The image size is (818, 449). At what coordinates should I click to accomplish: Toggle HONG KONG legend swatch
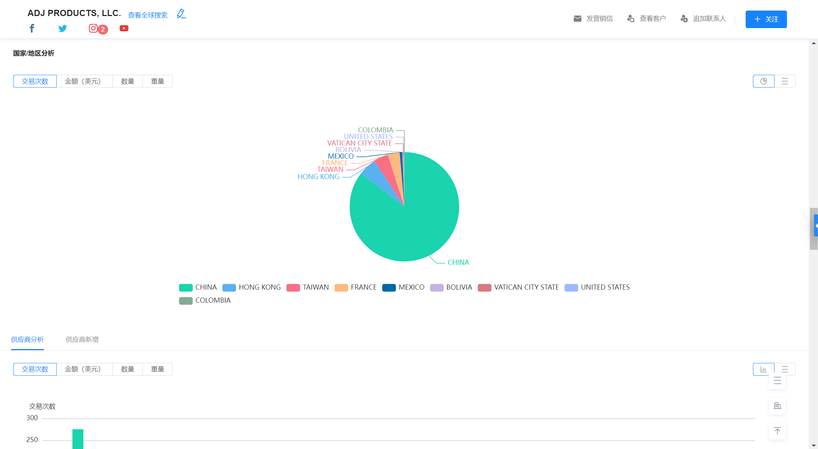pyautogui.click(x=229, y=287)
